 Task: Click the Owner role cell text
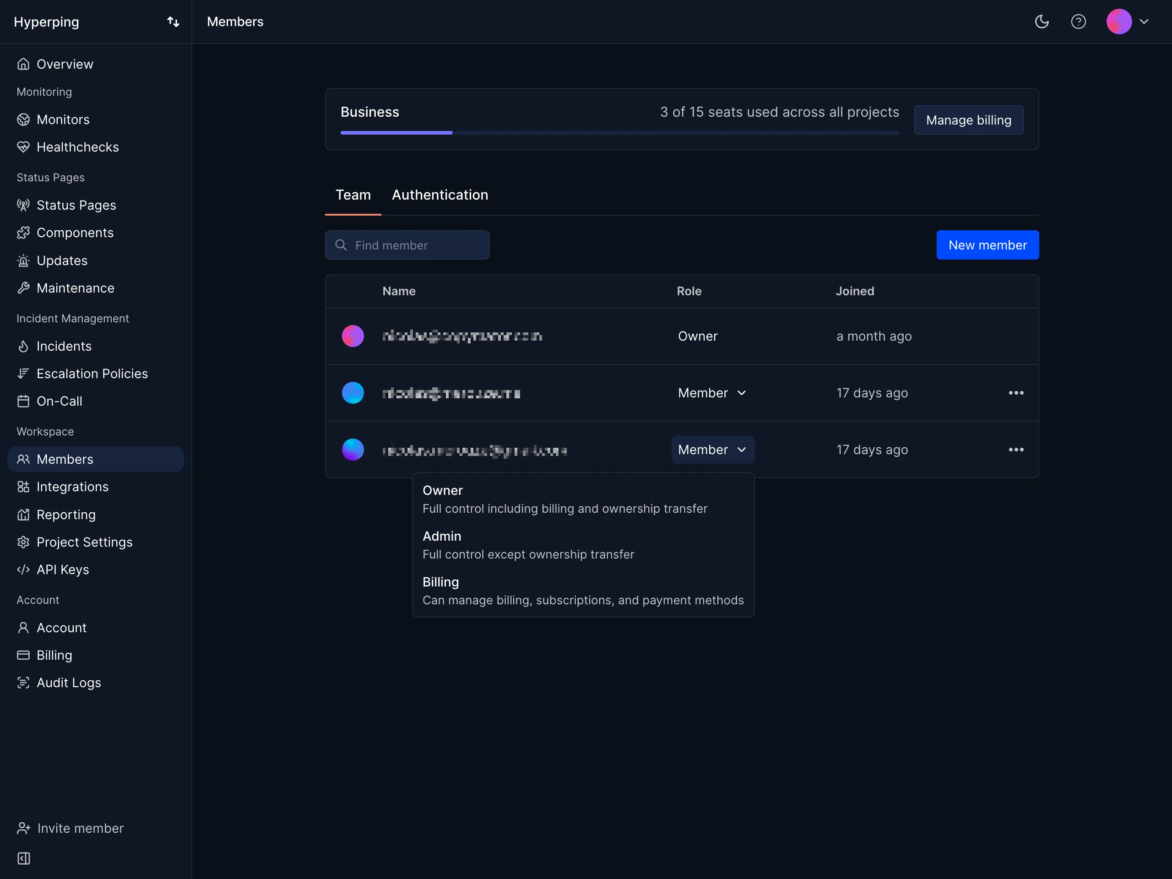(x=697, y=336)
